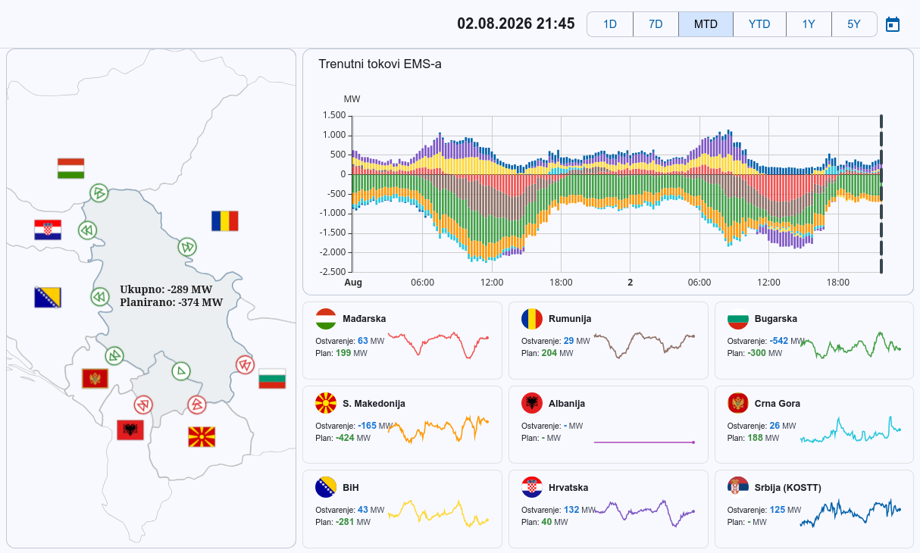The width and height of the screenshot is (920, 553).
Task: Click the Croatia flag on the map
Action: (x=48, y=230)
